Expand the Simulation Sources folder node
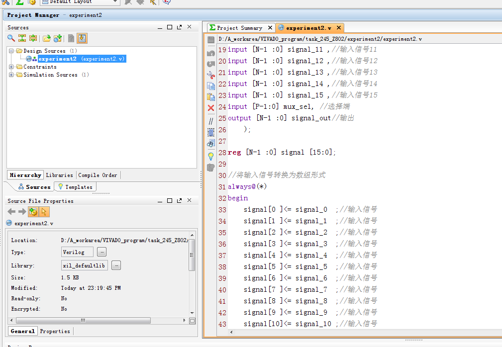 pos(11,75)
